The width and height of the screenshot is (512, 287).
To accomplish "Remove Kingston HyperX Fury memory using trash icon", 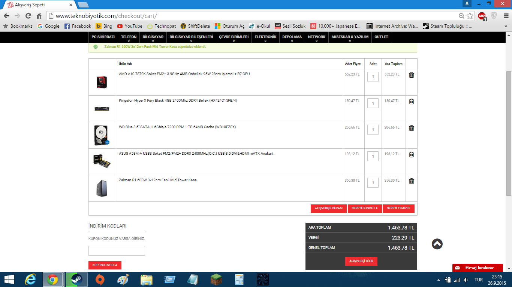I will (411, 101).
